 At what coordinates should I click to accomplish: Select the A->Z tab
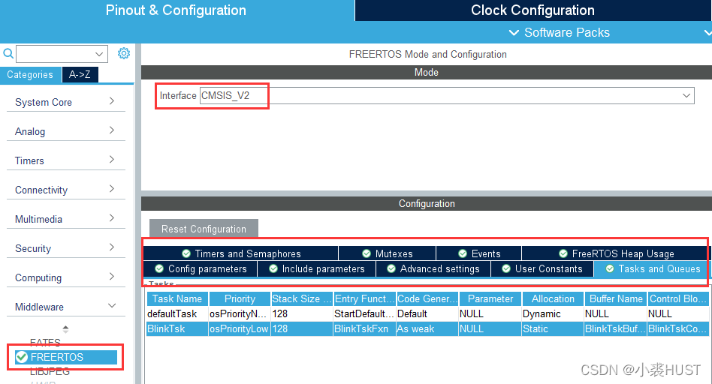click(x=80, y=75)
